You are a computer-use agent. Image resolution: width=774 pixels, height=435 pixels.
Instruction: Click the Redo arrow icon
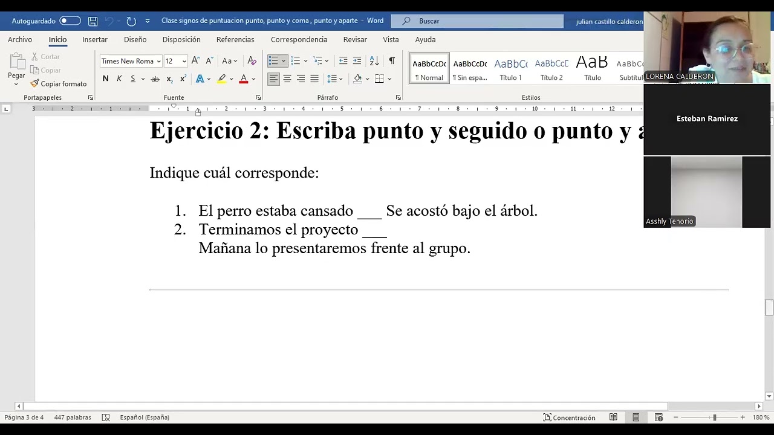(x=131, y=21)
